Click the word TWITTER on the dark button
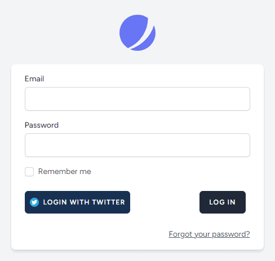275x261 pixels. (109, 202)
